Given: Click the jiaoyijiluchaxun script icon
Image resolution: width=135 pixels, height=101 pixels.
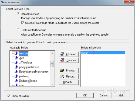Looking at the screenshot, I should [16, 67].
